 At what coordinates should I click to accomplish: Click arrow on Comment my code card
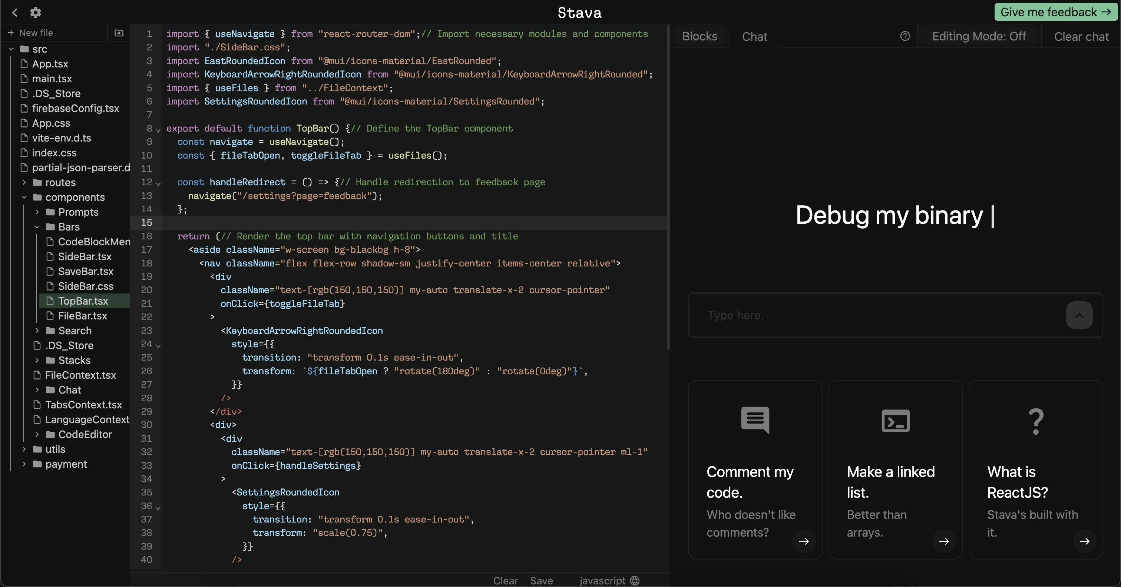click(x=803, y=541)
